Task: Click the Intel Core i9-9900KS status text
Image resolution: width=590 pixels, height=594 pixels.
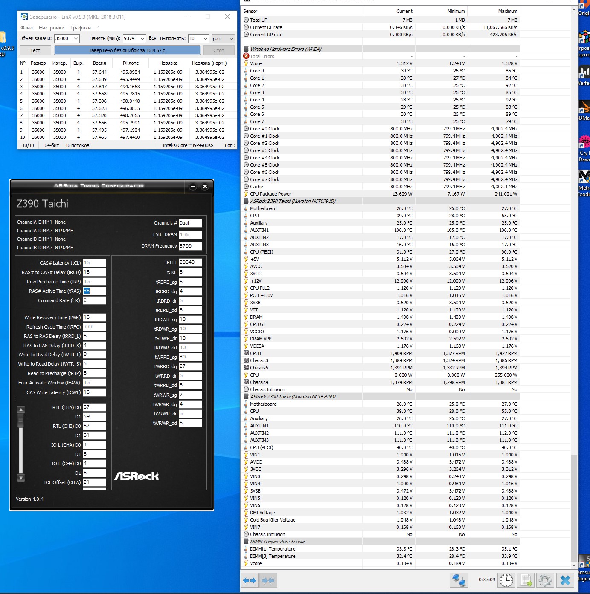Action: [188, 145]
